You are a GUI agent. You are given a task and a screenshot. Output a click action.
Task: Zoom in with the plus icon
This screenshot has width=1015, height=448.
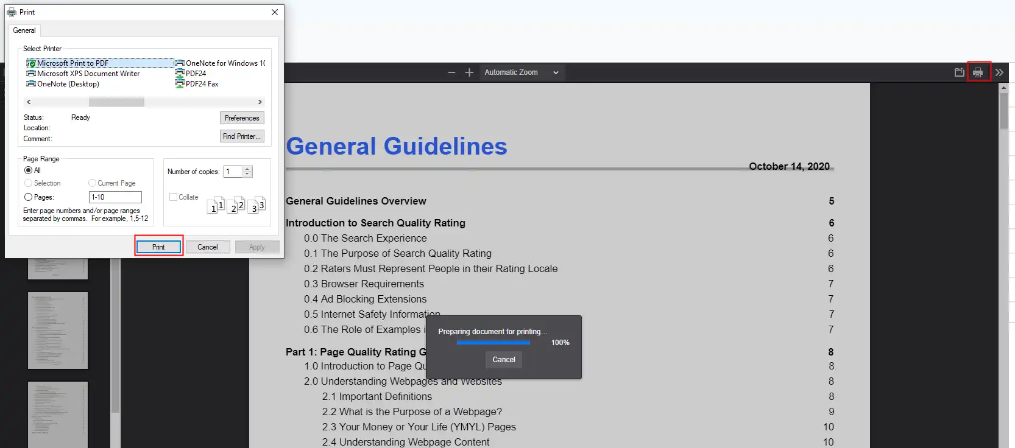[x=469, y=72]
